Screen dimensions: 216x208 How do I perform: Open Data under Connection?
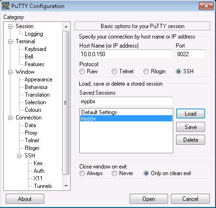30,125
